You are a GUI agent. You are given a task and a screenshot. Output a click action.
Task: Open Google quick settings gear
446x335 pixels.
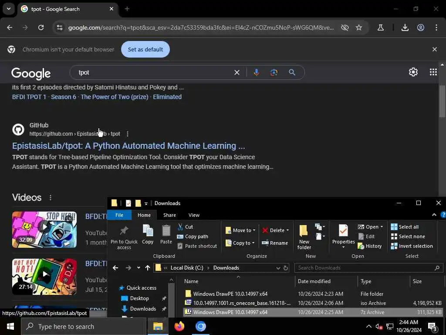tap(413, 72)
